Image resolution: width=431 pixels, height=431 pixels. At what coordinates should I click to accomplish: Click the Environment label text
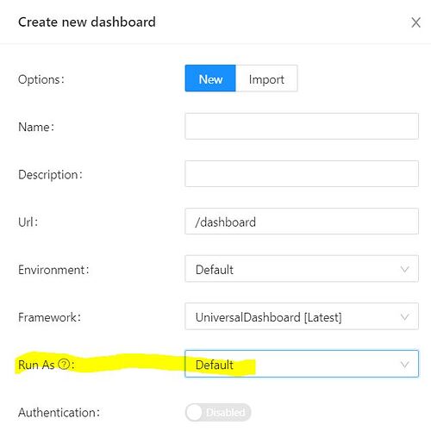[53, 270]
